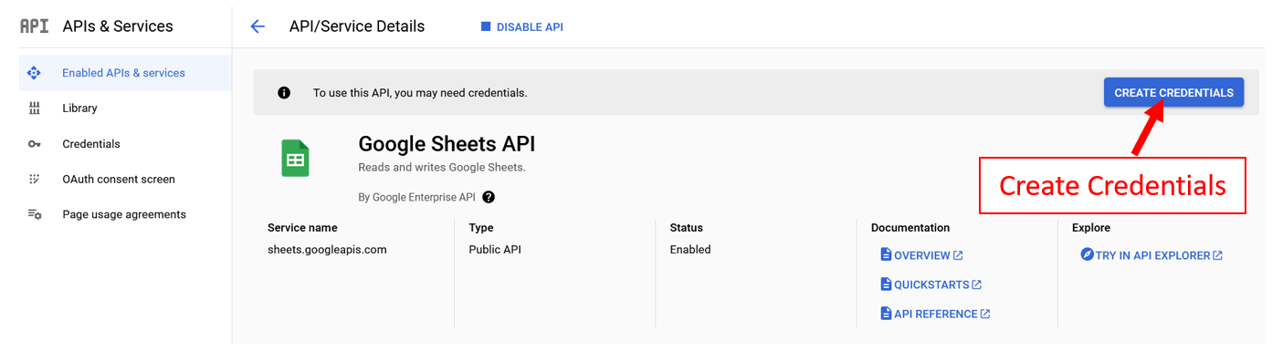Click the Credentials key icon
Image resolution: width=1272 pixels, height=351 pixels.
pos(35,144)
